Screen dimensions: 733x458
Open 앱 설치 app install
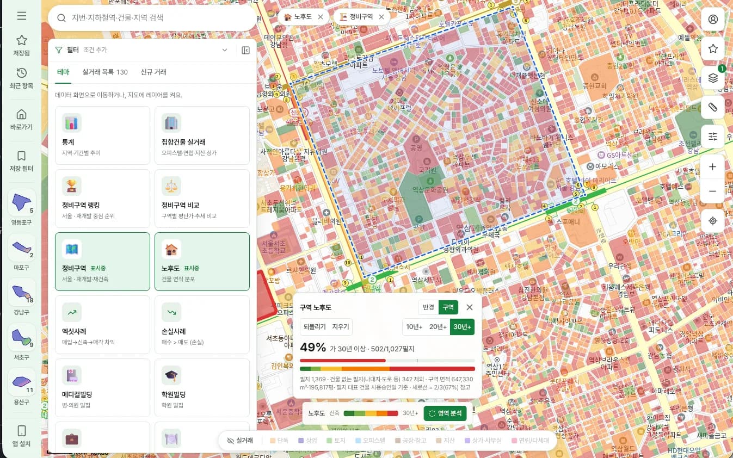(22, 436)
